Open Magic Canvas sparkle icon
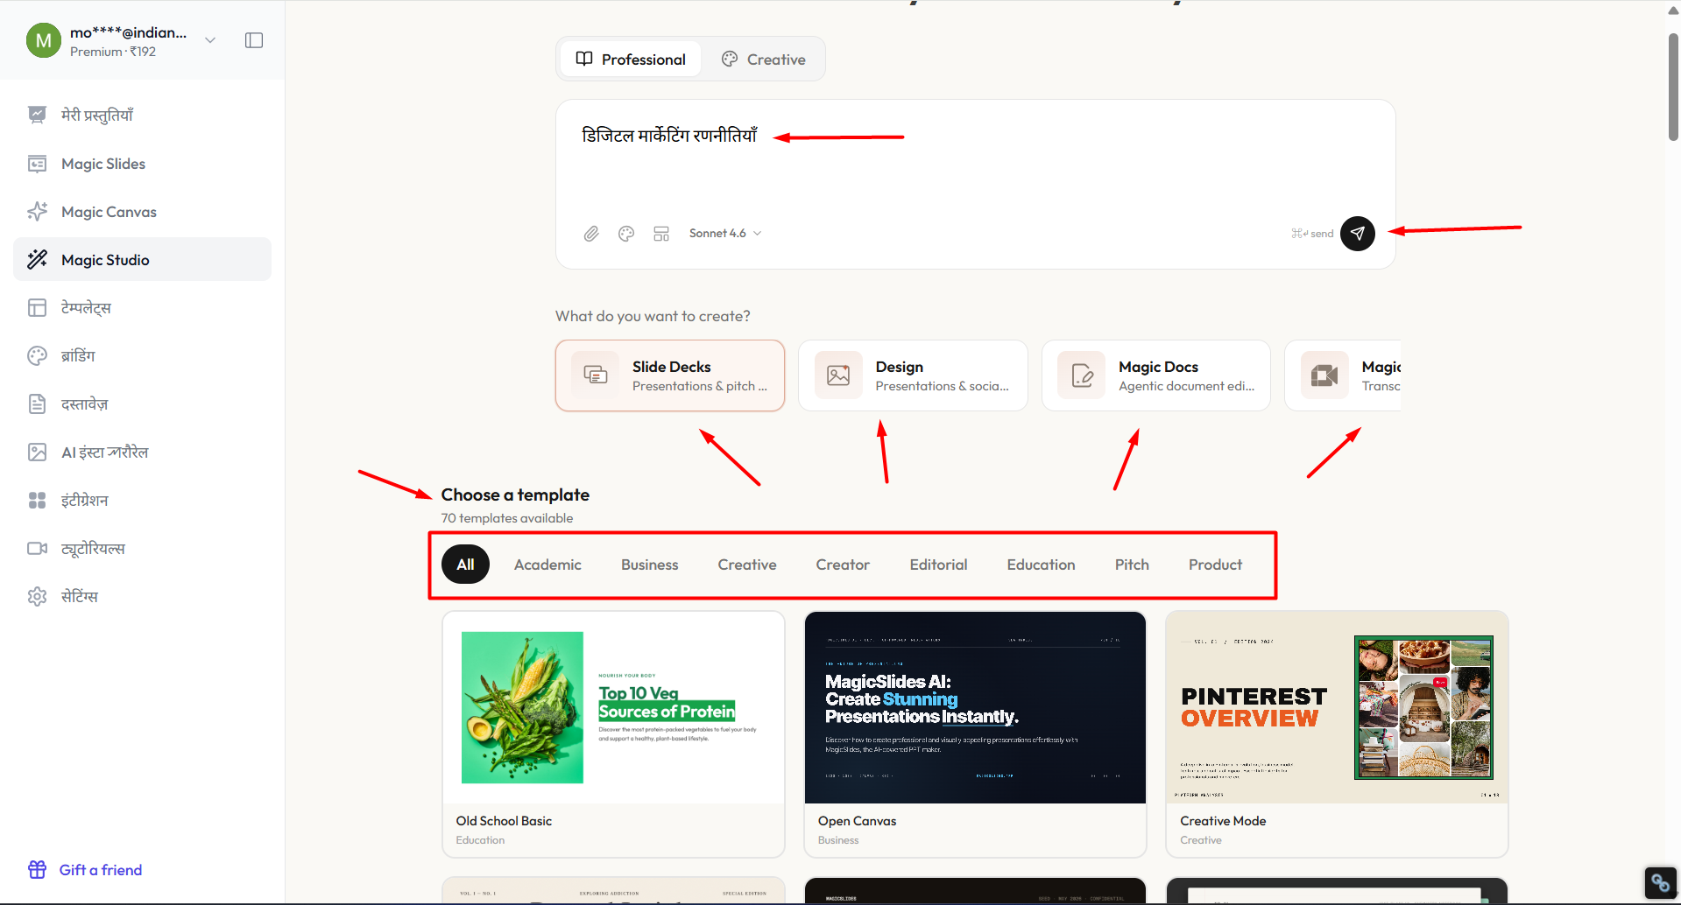 (37, 212)
